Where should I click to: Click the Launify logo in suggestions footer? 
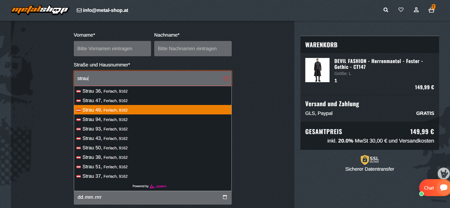(158, 186)
